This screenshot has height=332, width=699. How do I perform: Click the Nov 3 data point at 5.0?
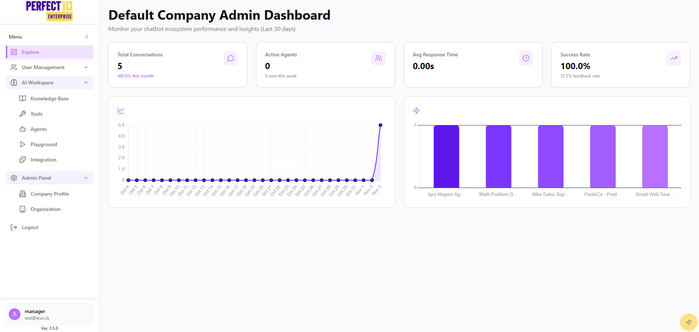(380, 125)
